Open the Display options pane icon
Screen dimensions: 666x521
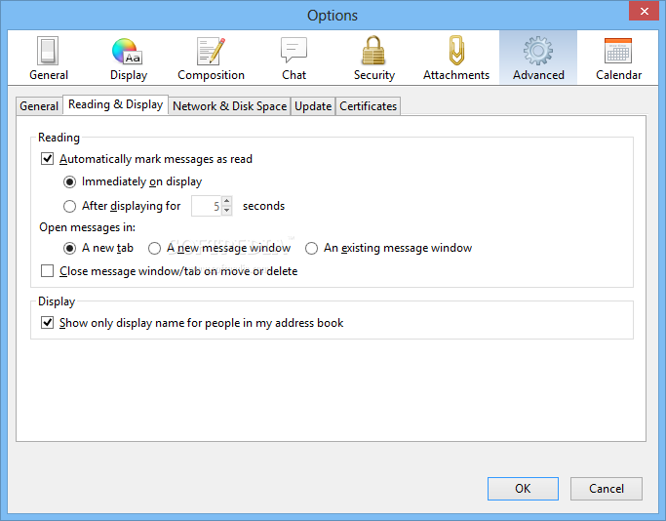pos(129,58)
